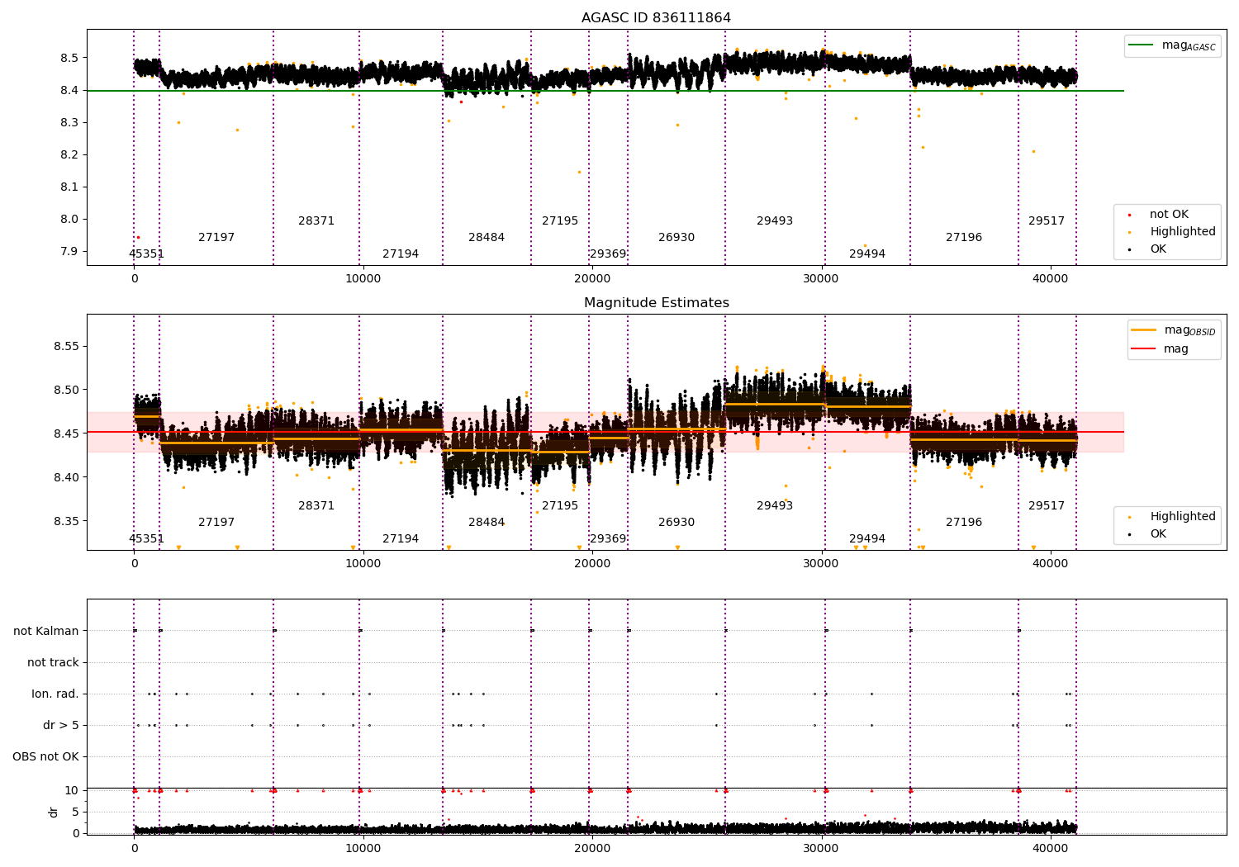Click obsid label 26930 in top plot
Screen dimensions: 1239x867
(x=676, y=238)
